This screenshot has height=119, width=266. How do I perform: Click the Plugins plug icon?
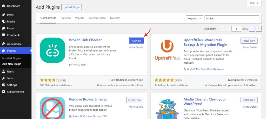pos(4,51)
